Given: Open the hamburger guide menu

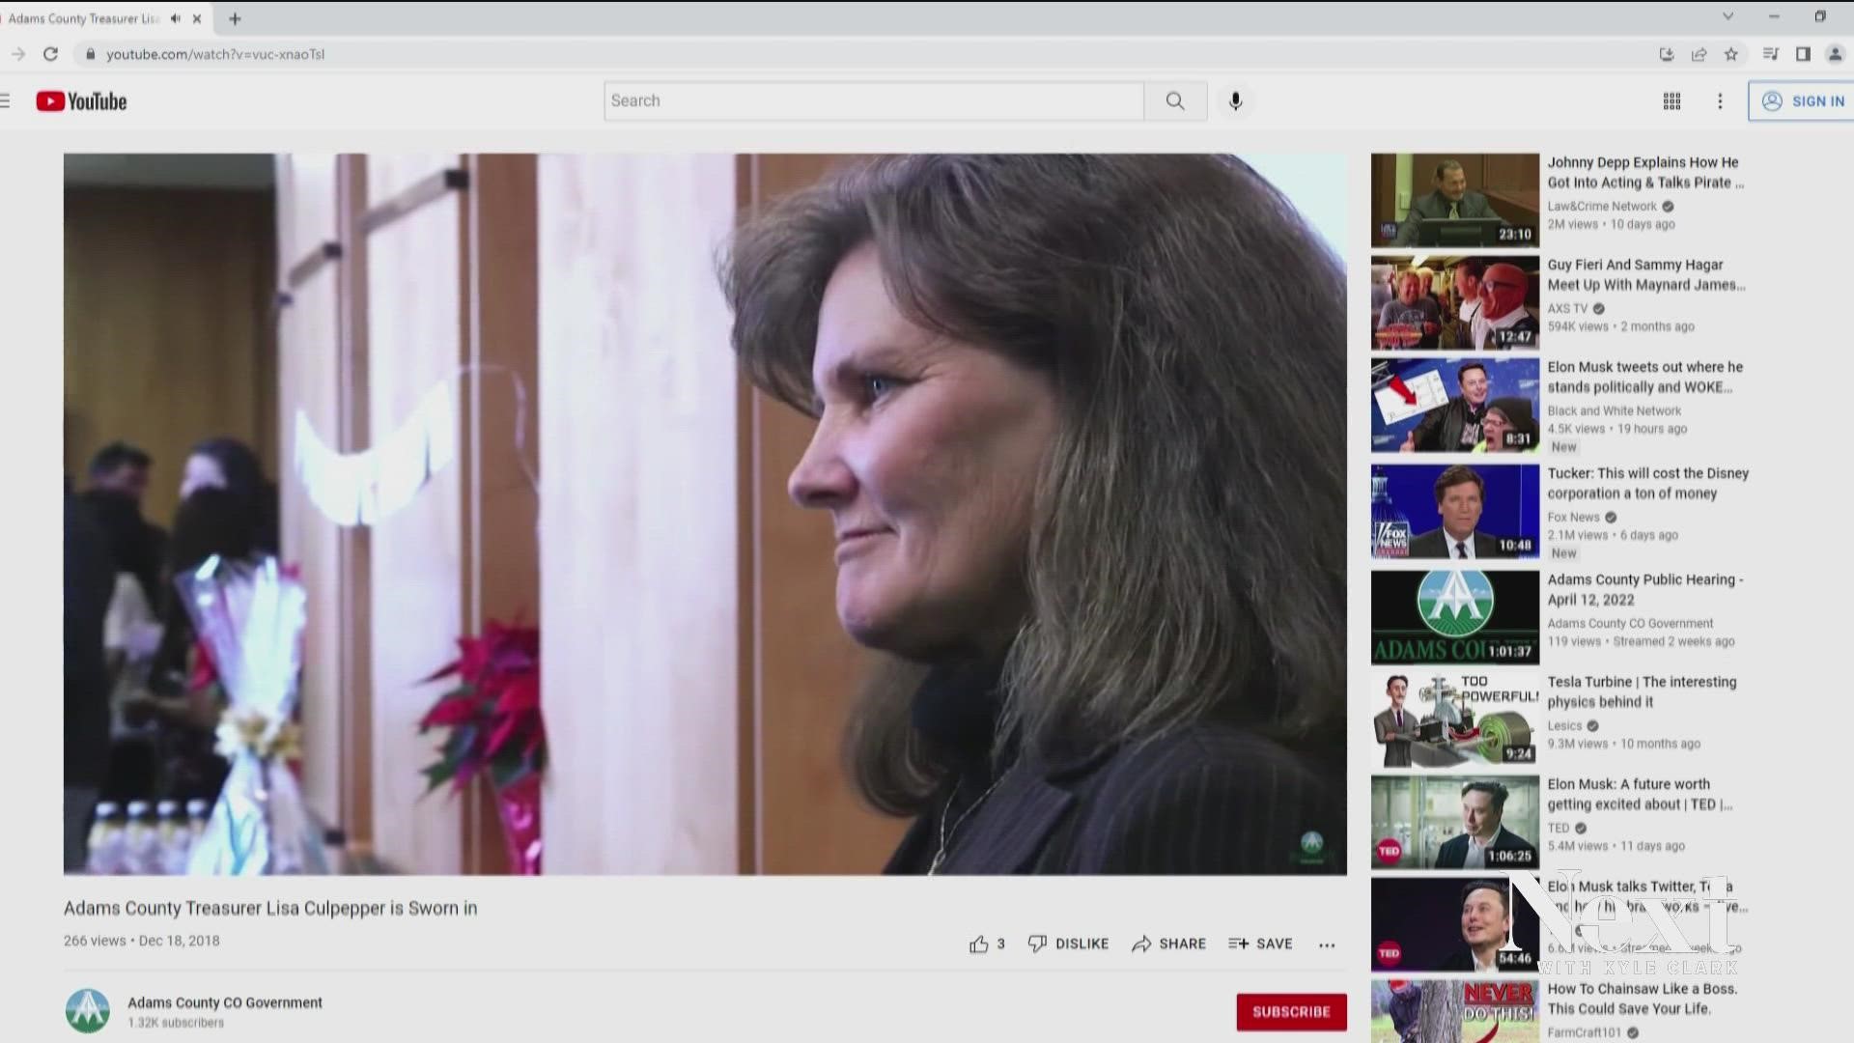Looking at the screenshot, I should (x=5, y=101).
